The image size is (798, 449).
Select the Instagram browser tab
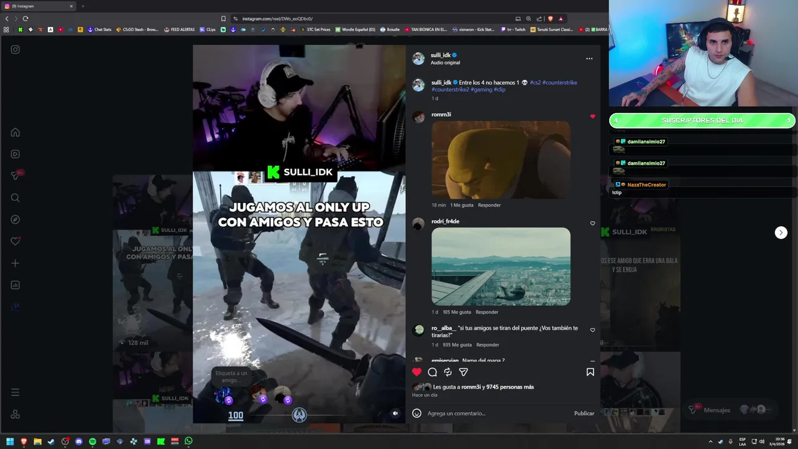click(x=37, y=6)
